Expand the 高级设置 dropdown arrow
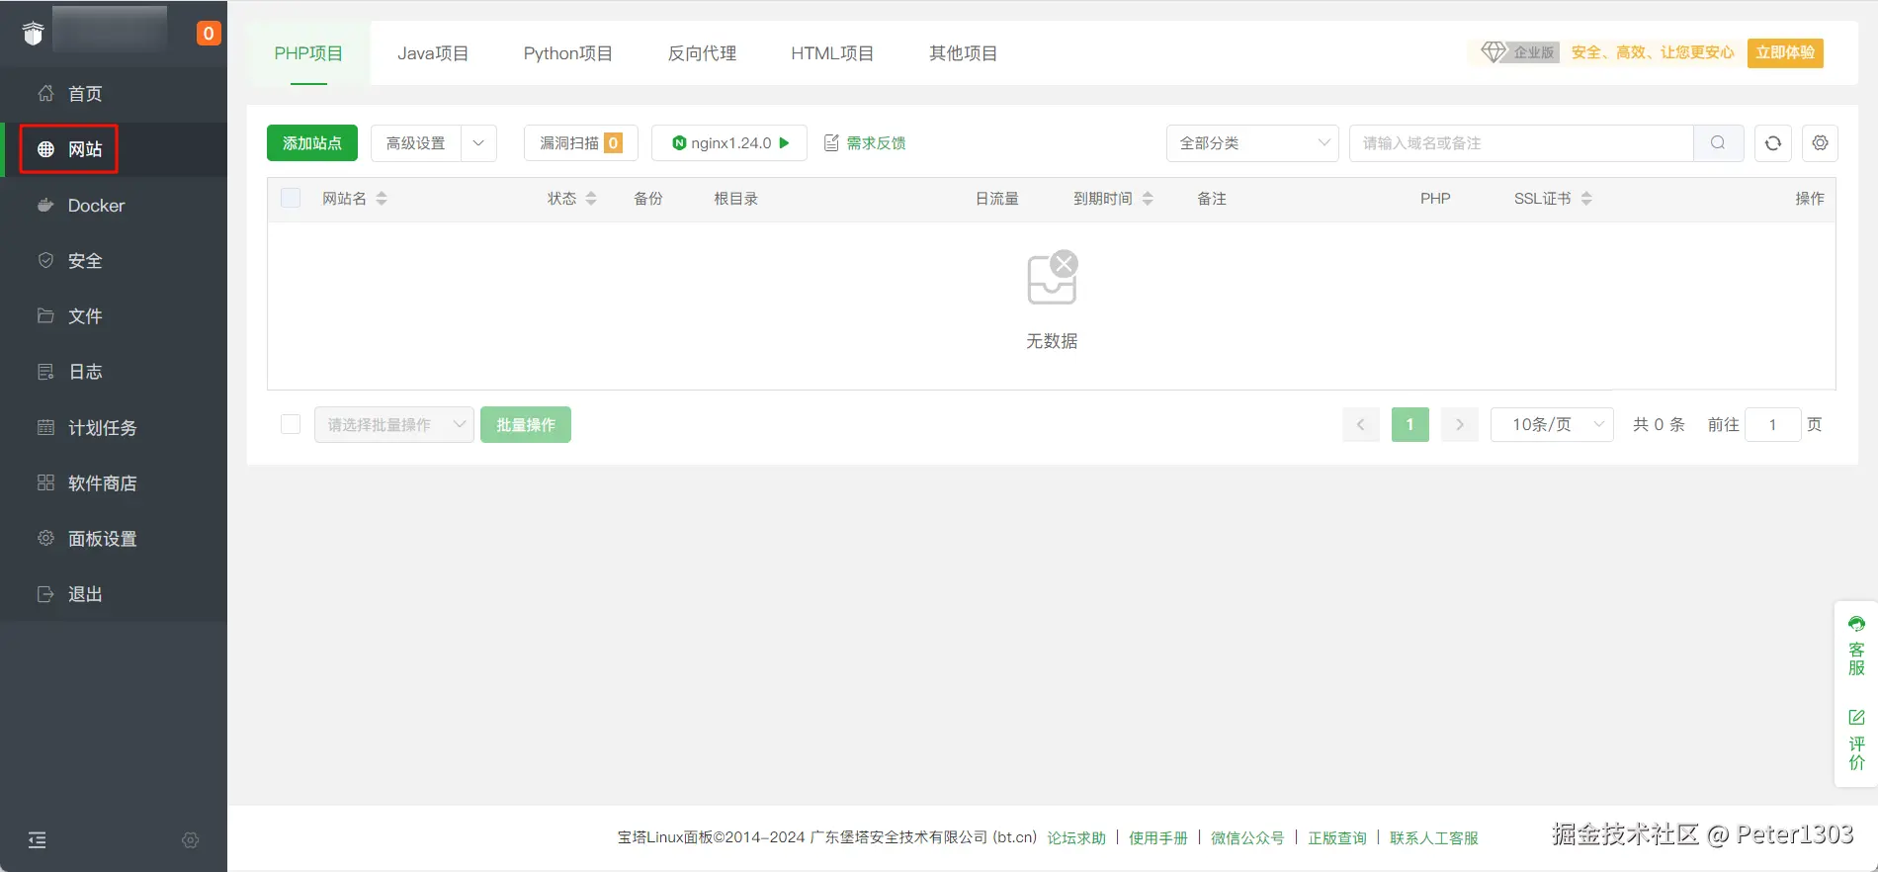The width and height of the screenshot is (1878, 872). point(478,143)
